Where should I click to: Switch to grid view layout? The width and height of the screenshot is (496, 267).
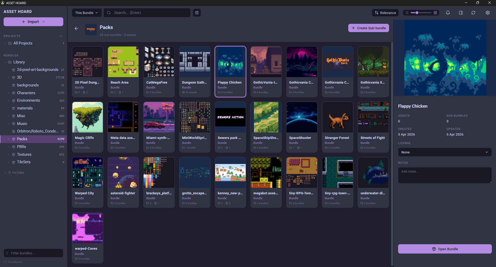pos(435,12)
